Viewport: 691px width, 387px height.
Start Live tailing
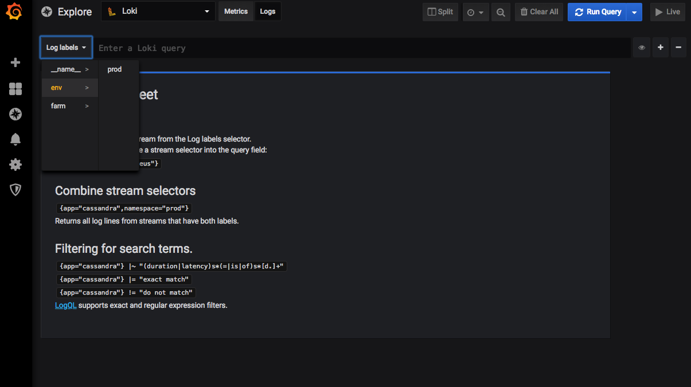coord(667,12)
